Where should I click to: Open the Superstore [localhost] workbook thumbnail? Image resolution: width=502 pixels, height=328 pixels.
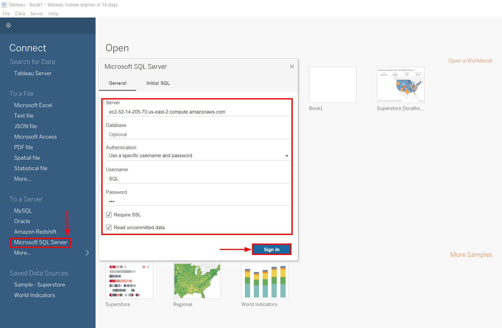point(401,85)
